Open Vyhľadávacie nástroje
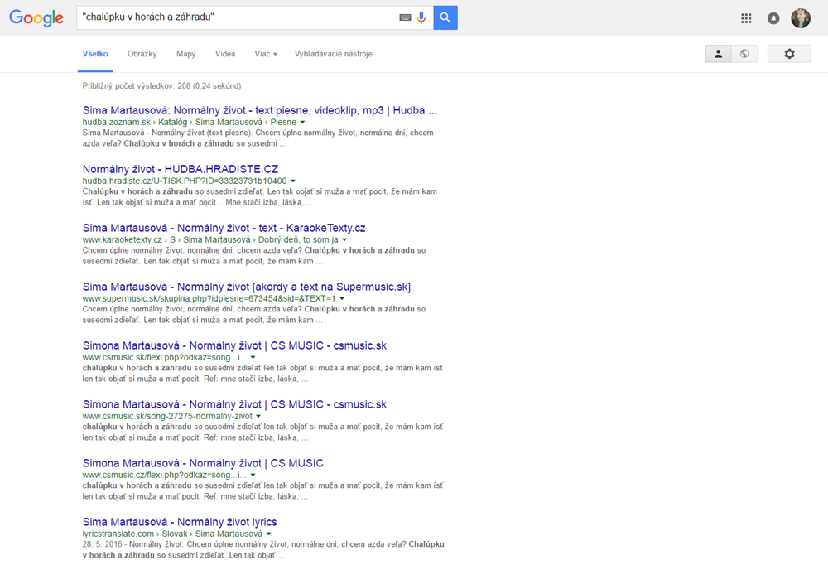The image size is (828, 565). click(333, 54)
